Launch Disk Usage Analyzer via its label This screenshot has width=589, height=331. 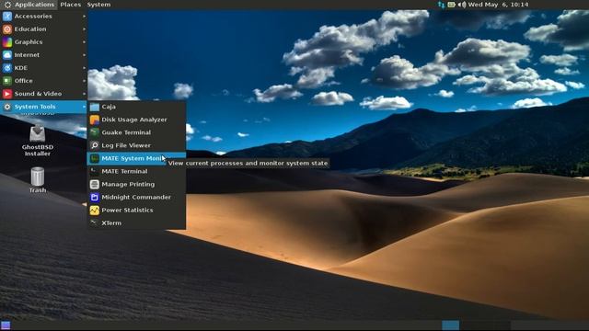(x=134, y=120)
